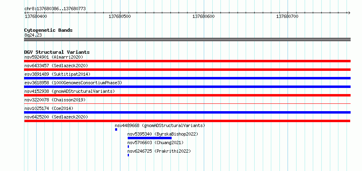The width and height of the screenshot is (362, 171).
Task: Click the gray 8q24.23 cytogenetic band bar
Action: point(187,39)
